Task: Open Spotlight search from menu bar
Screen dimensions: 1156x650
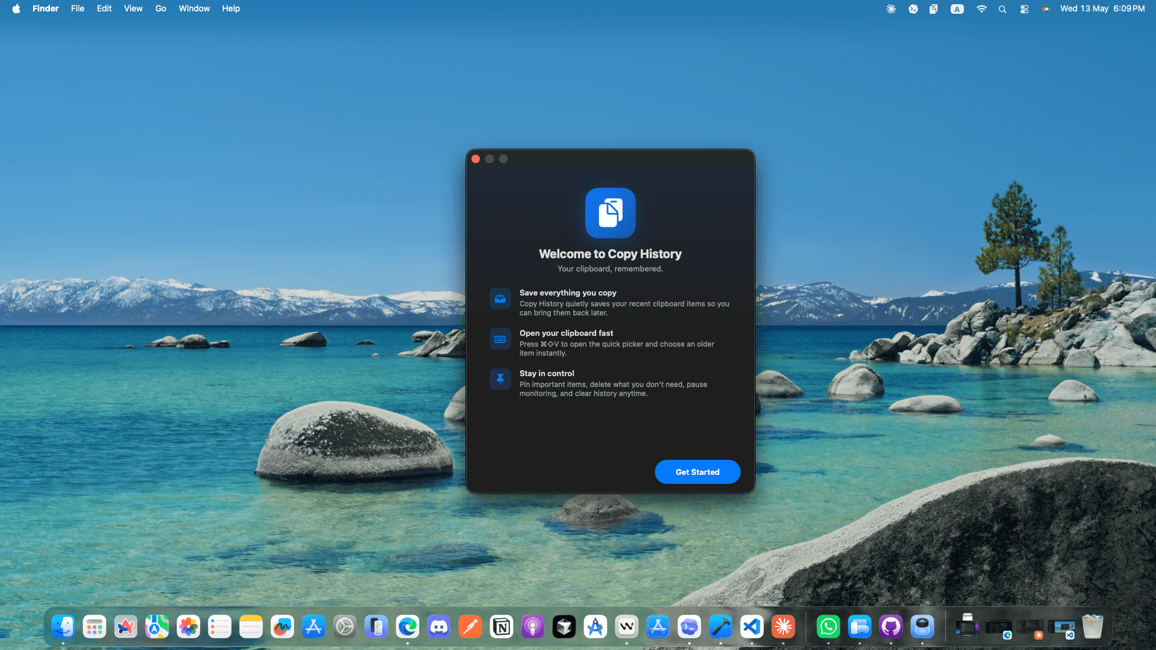Action: tap(1002, 9)
